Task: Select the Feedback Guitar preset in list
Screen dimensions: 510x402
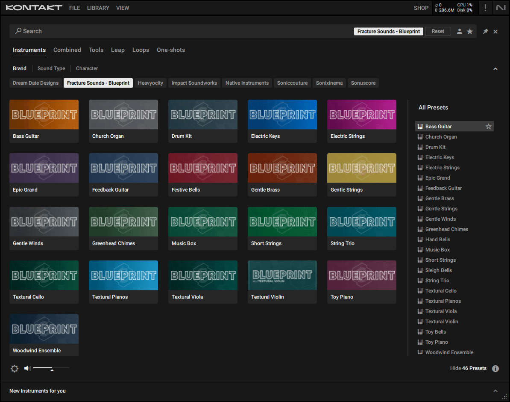Action: click(454, 188)
